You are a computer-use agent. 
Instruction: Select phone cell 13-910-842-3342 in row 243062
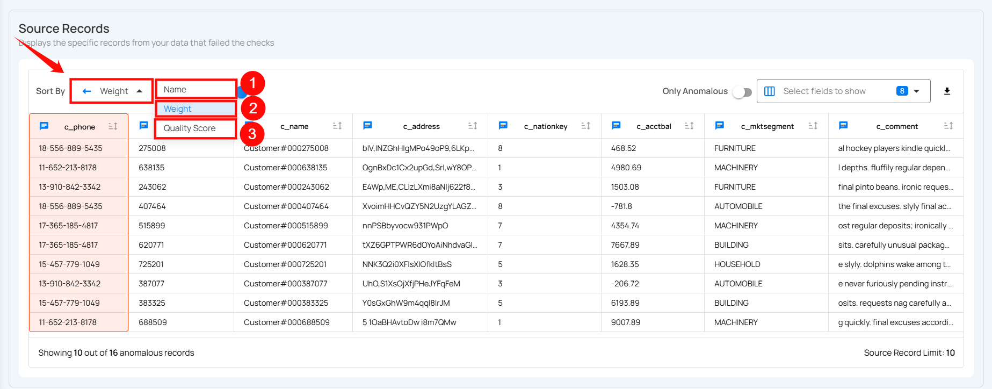click(79, 187)
